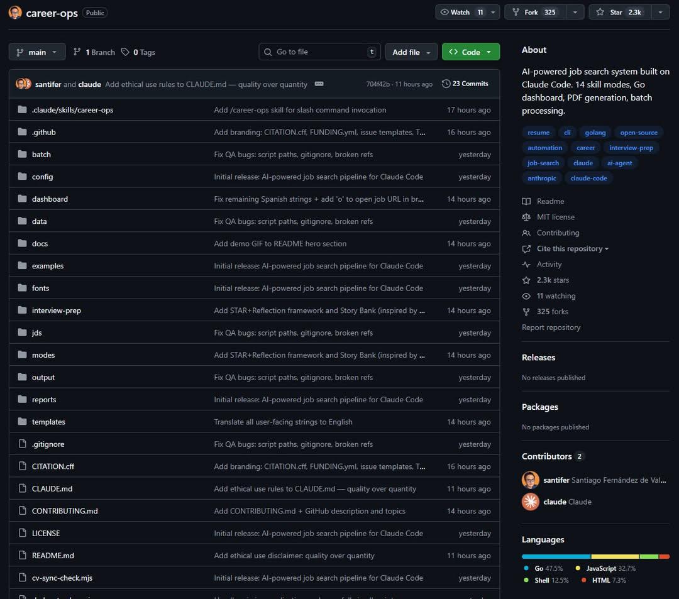Select the anthropic topic tag
The height and width of the screenshot is (599, 679).
542,178
